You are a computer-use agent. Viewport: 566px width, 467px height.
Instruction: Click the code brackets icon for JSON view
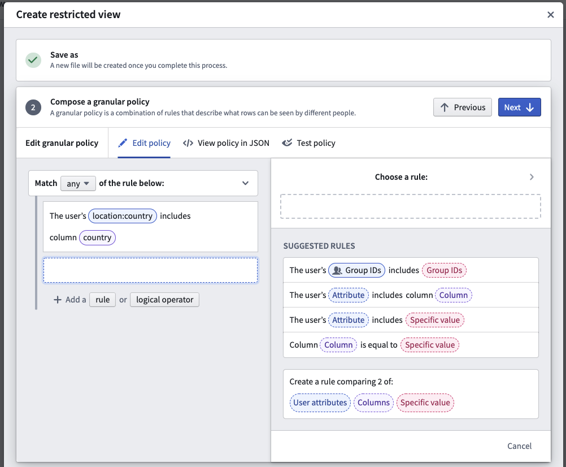(x=188, y=143)
